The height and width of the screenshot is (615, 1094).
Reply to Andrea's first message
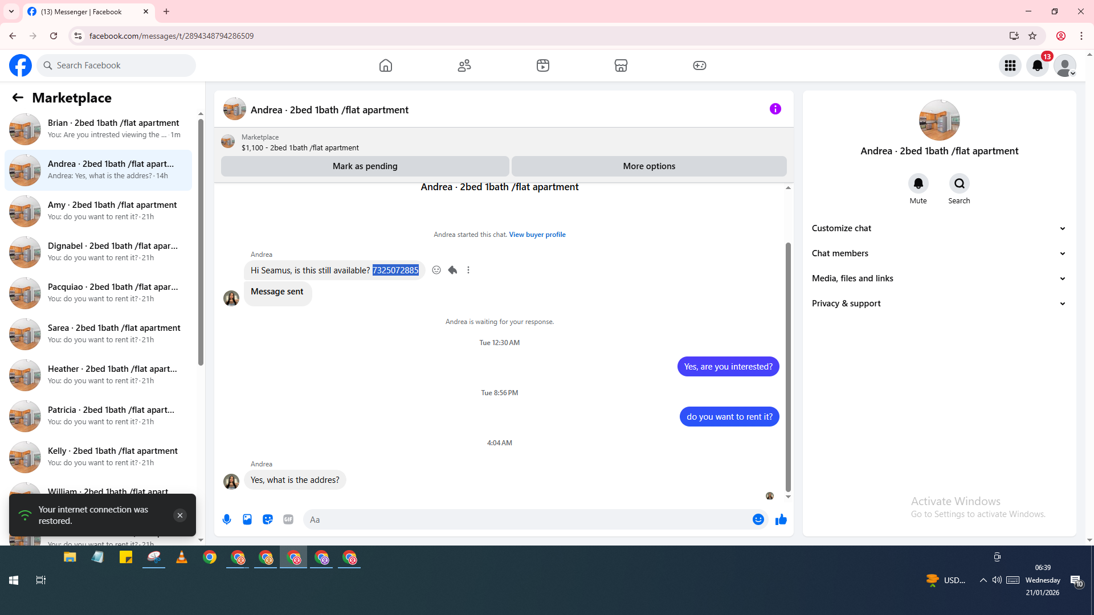452,270
